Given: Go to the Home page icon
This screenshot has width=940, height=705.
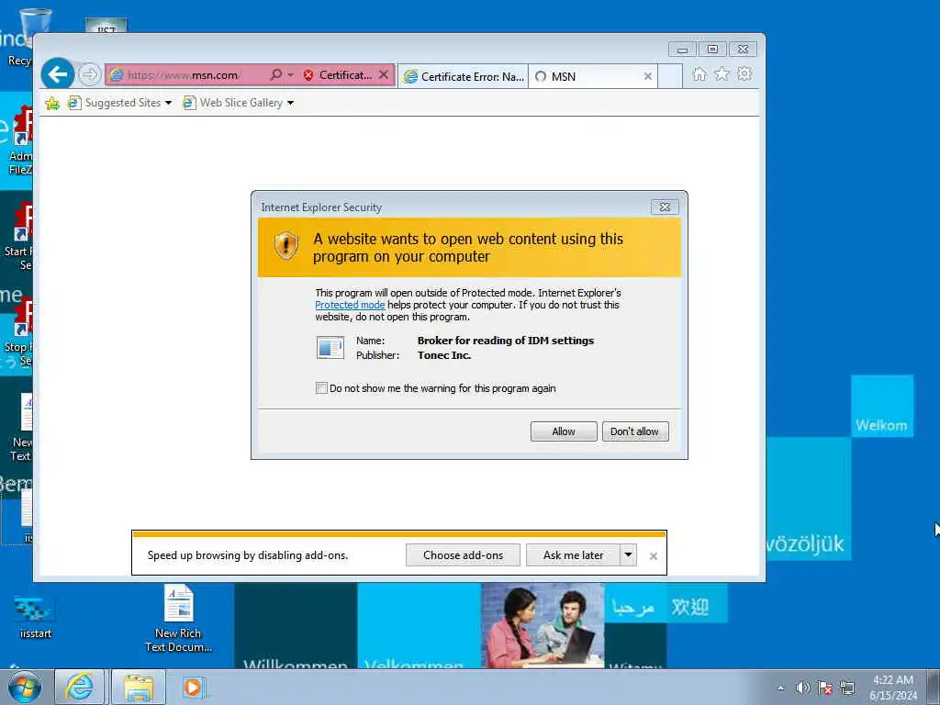Looking at the screenshot, I should (x=699, y=74).
